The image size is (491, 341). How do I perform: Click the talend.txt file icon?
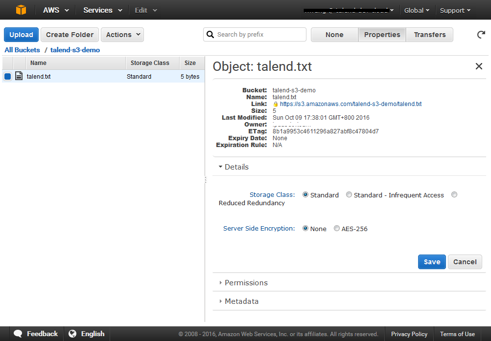tap(19, 76)
